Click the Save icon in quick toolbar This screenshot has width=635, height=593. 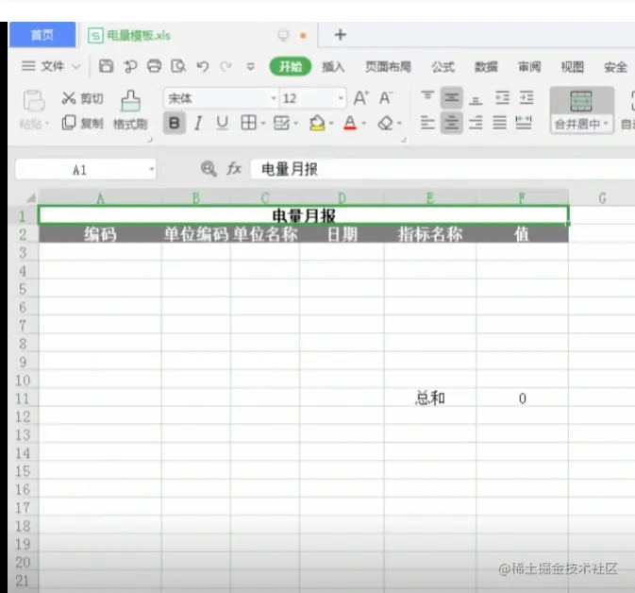(x=106, y=66)
